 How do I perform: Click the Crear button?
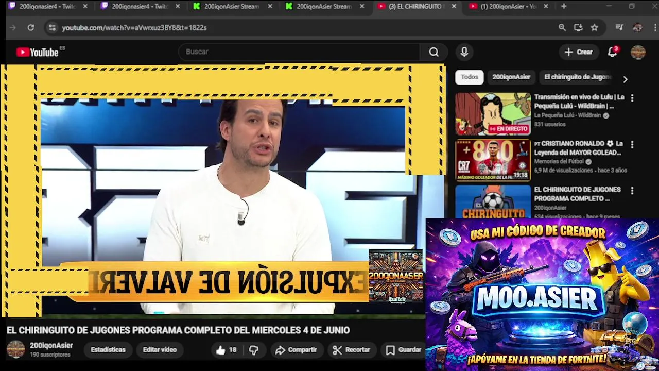pyautogui.click(x=579, y=52)
